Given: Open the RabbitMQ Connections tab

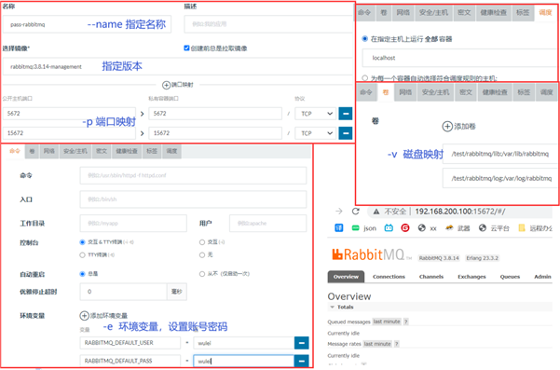Looking at the screenshot, I should point(389,277).
